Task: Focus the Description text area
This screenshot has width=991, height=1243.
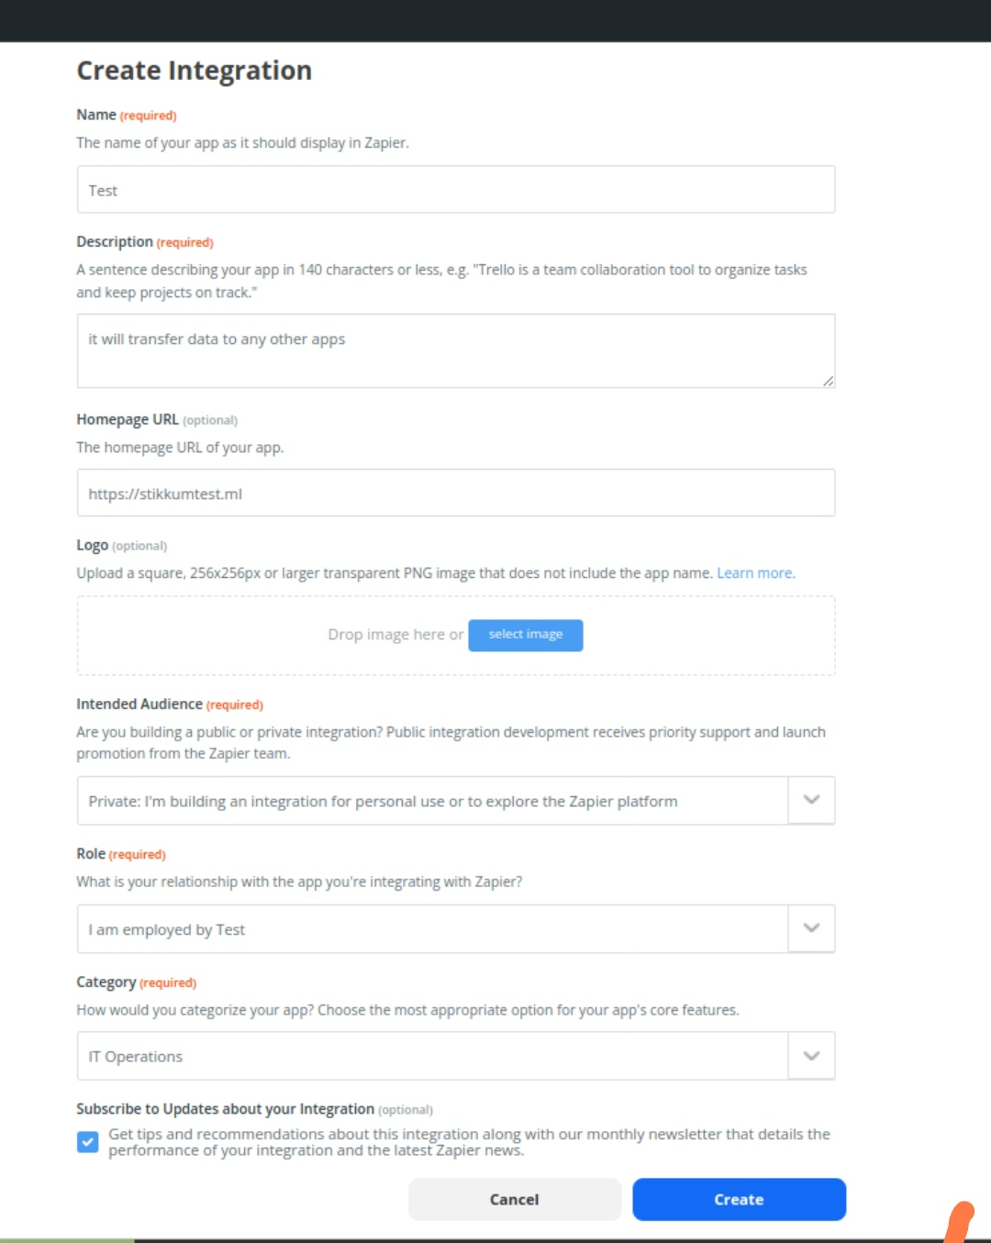Action: (x=455, y=350)
